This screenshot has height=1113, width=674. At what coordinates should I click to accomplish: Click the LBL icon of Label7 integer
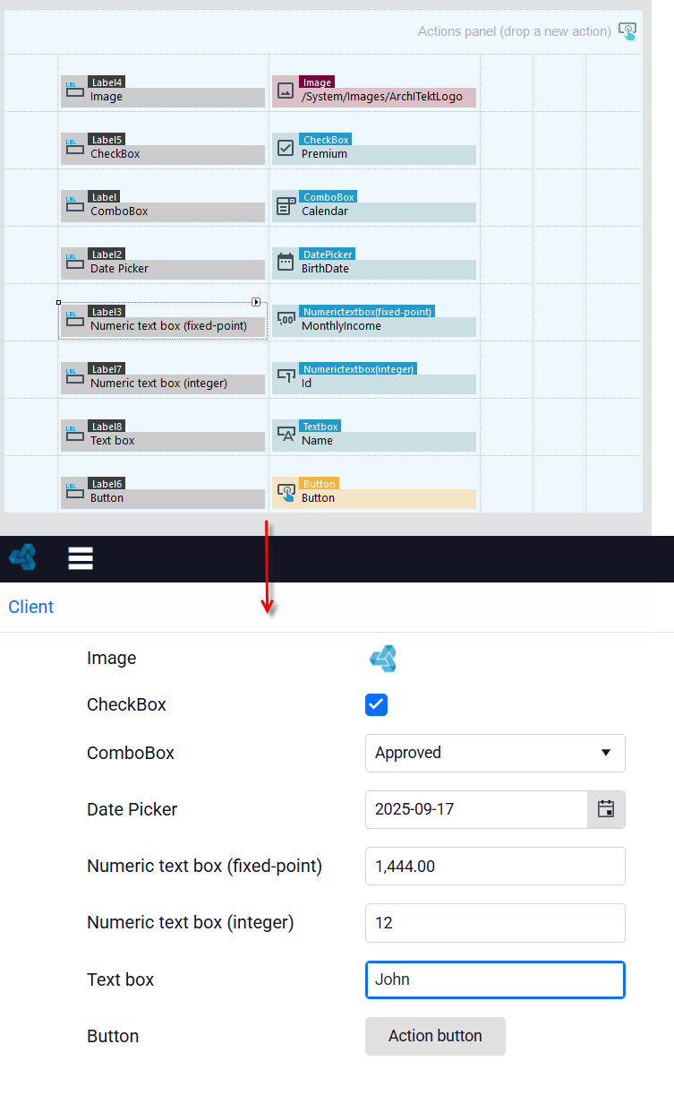pyautogui.click(x=73, y=377)
